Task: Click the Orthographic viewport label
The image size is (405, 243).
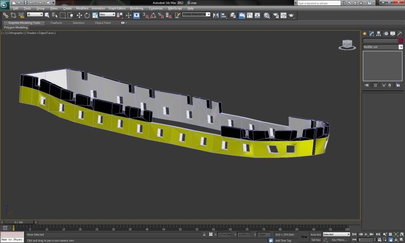Action: tap(15, 33)
